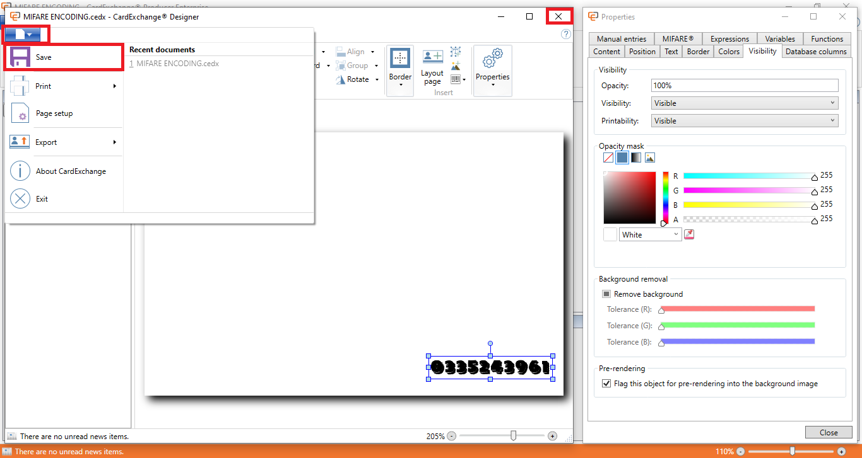
Task: Activate the eyedropper color picker
Action: tap(689, 234)
